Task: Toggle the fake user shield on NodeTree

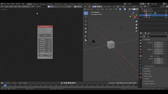Action: [49, 7]
